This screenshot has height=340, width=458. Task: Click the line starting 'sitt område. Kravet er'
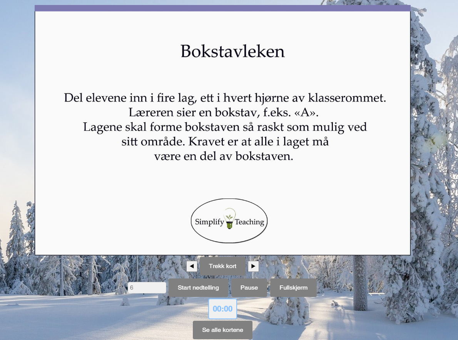coord(225,142)
